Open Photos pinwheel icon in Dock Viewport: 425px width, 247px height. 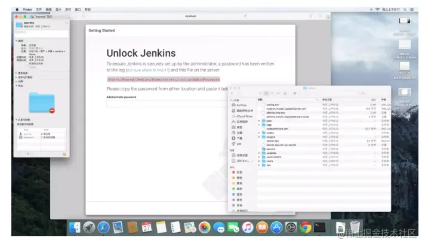[204, 227]
